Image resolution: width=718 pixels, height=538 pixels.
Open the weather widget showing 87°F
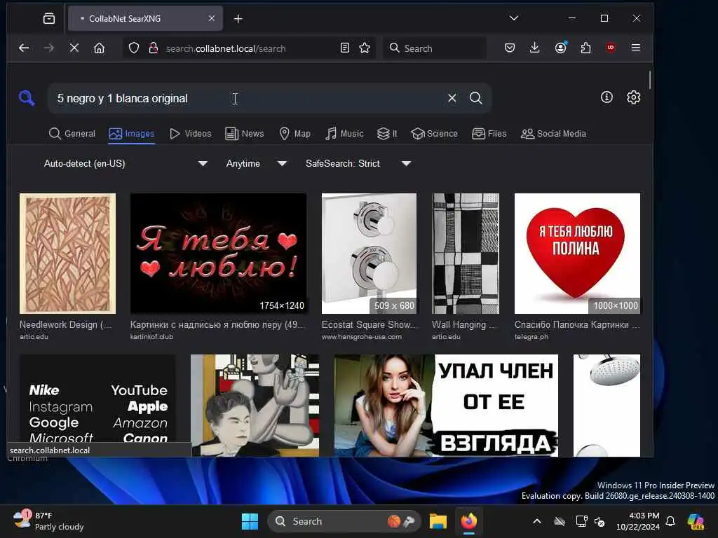pos(48,521)
